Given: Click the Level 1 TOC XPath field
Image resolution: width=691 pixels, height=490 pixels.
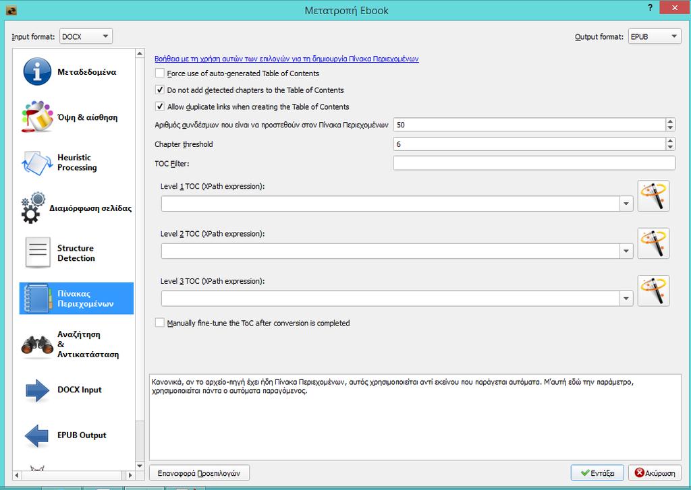Looking at the screenshot, I should [391, 204].
